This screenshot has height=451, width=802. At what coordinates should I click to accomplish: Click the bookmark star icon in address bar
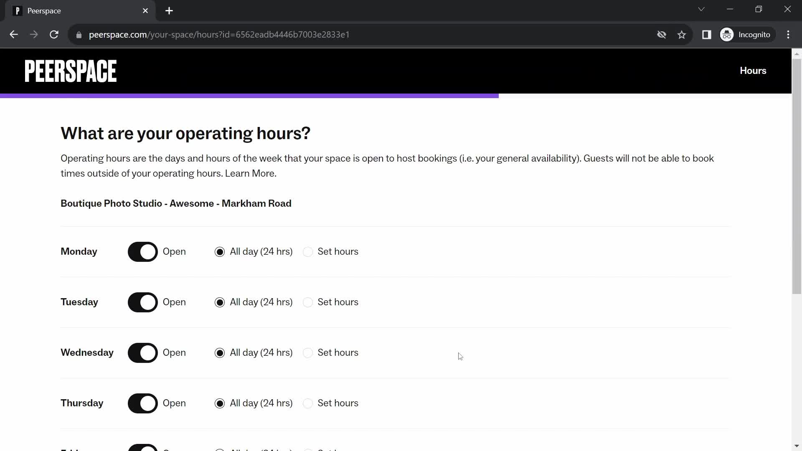pyautogui.click(x=682, y=35)
